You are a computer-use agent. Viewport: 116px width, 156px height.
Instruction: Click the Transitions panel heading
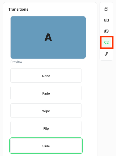click(18, 9)
